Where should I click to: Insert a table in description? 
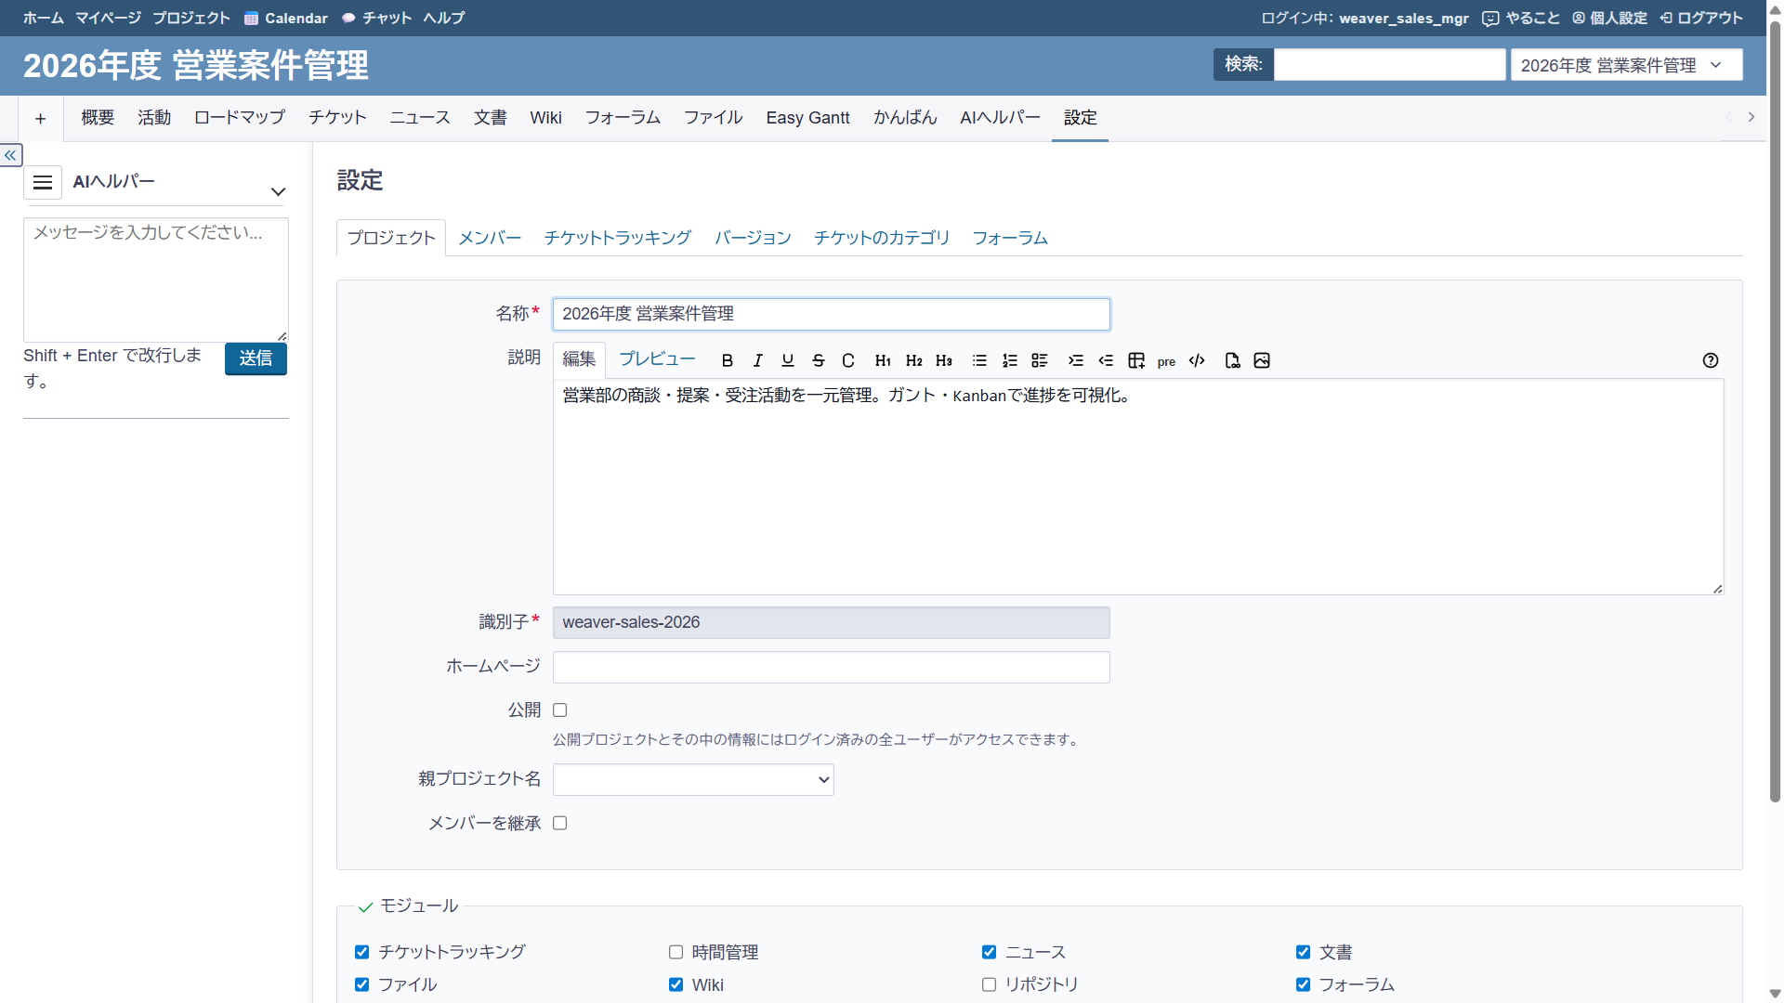click(x=1136, y=360)
